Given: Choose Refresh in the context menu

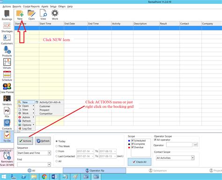Looking at the screenshot, I should tap(26, 121).
